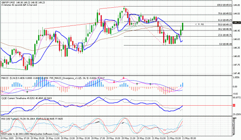Click the '20 May 23:30' time axis label
Viewport: 241px width, 140px height.
tap(144, 138)
